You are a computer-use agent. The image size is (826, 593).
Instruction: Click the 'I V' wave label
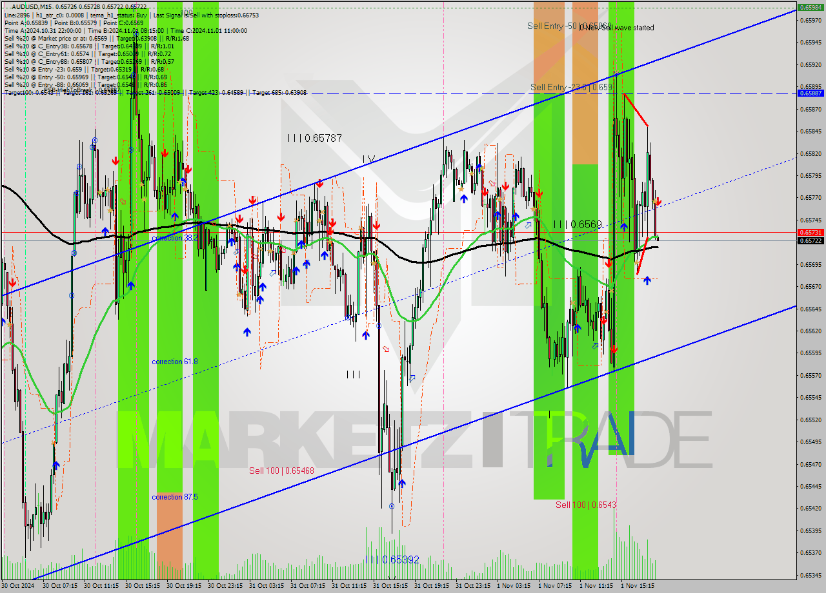tap(368, 159)
